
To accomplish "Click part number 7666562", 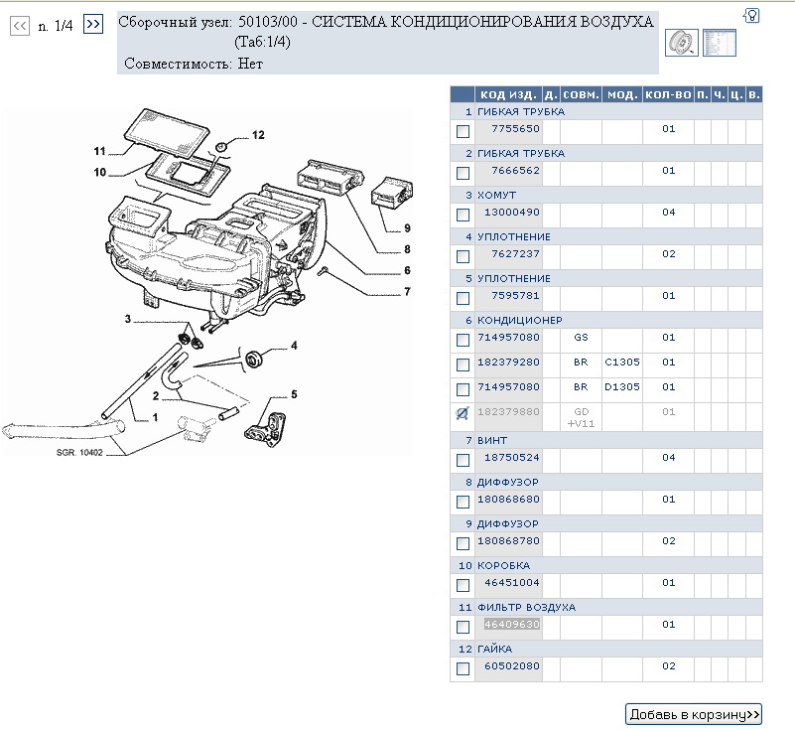I will tap(511, 171).
